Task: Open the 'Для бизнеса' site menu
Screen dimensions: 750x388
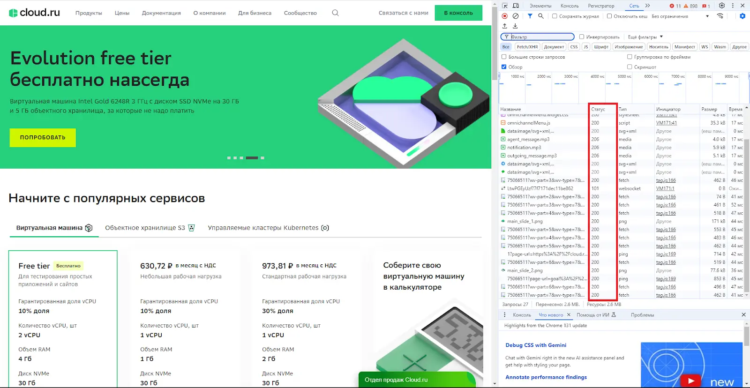Action: (255, 13)
